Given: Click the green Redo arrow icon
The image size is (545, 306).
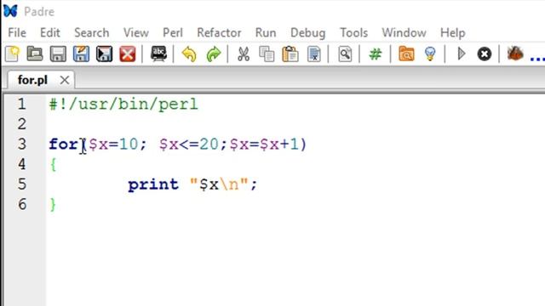Looking at the screenshot, I should 214,54.
